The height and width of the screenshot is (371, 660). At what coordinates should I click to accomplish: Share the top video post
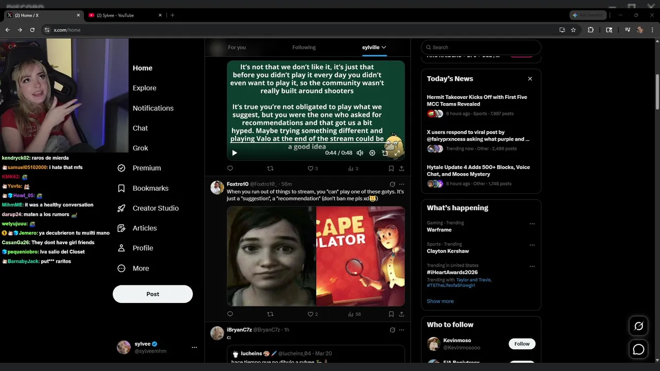[402, 168]
